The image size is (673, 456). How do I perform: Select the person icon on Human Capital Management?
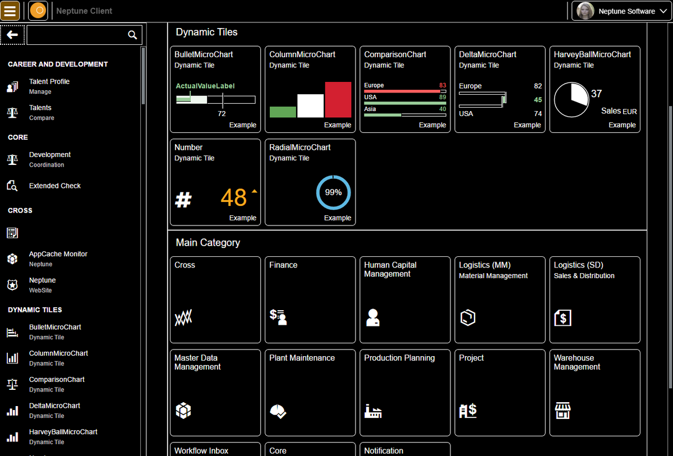click(x=372, y=317)
